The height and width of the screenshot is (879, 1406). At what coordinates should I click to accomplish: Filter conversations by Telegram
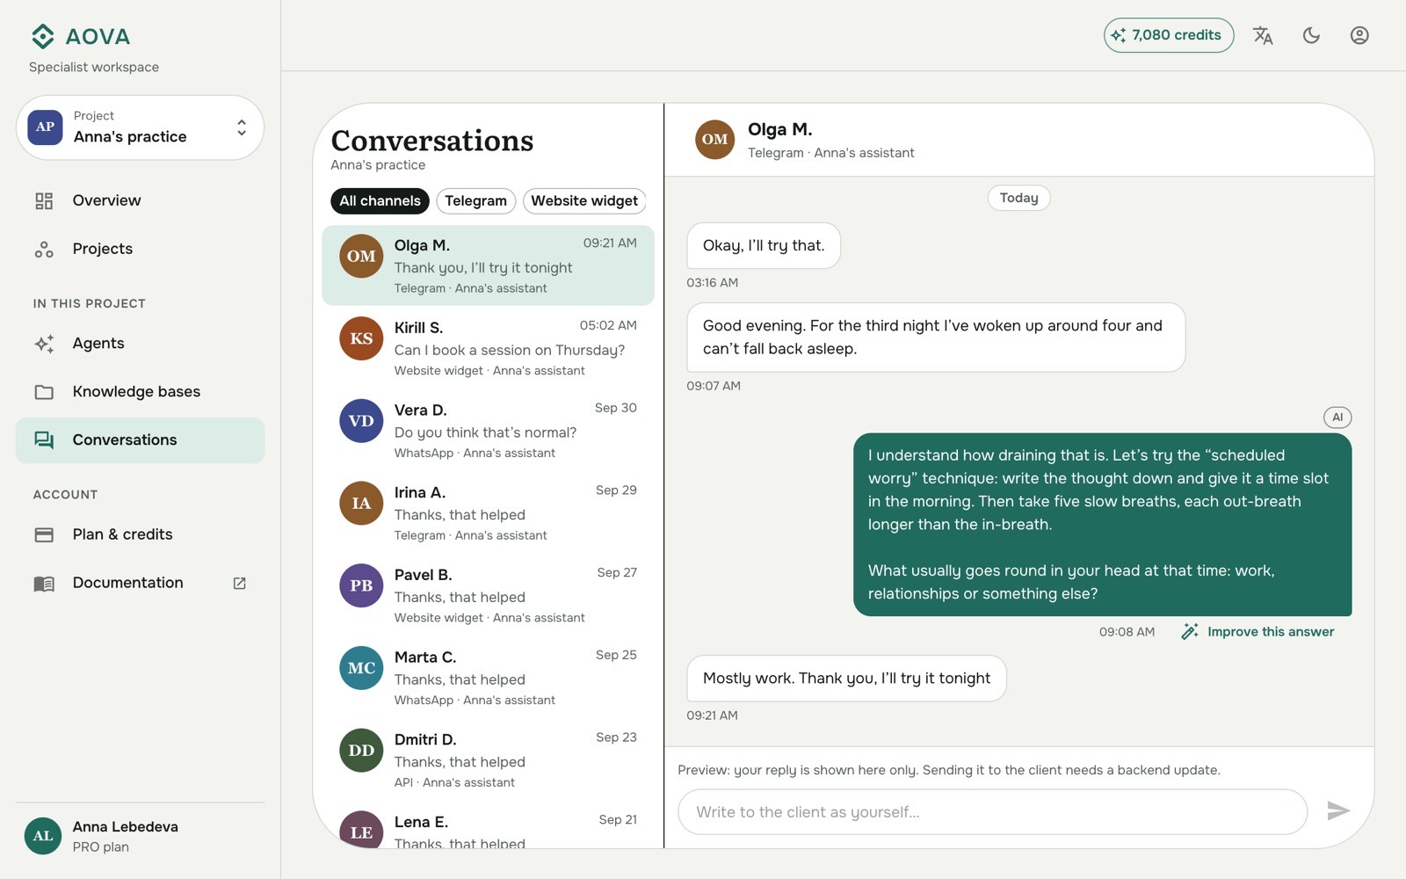point(475,201)
